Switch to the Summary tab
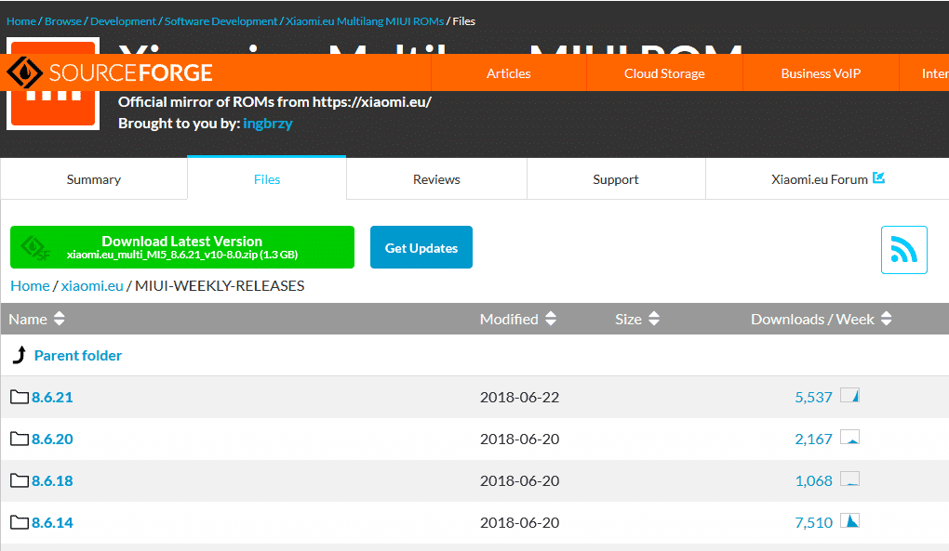Screen dimensions: 949x551 pyautogui.click(x=94, y=179)
